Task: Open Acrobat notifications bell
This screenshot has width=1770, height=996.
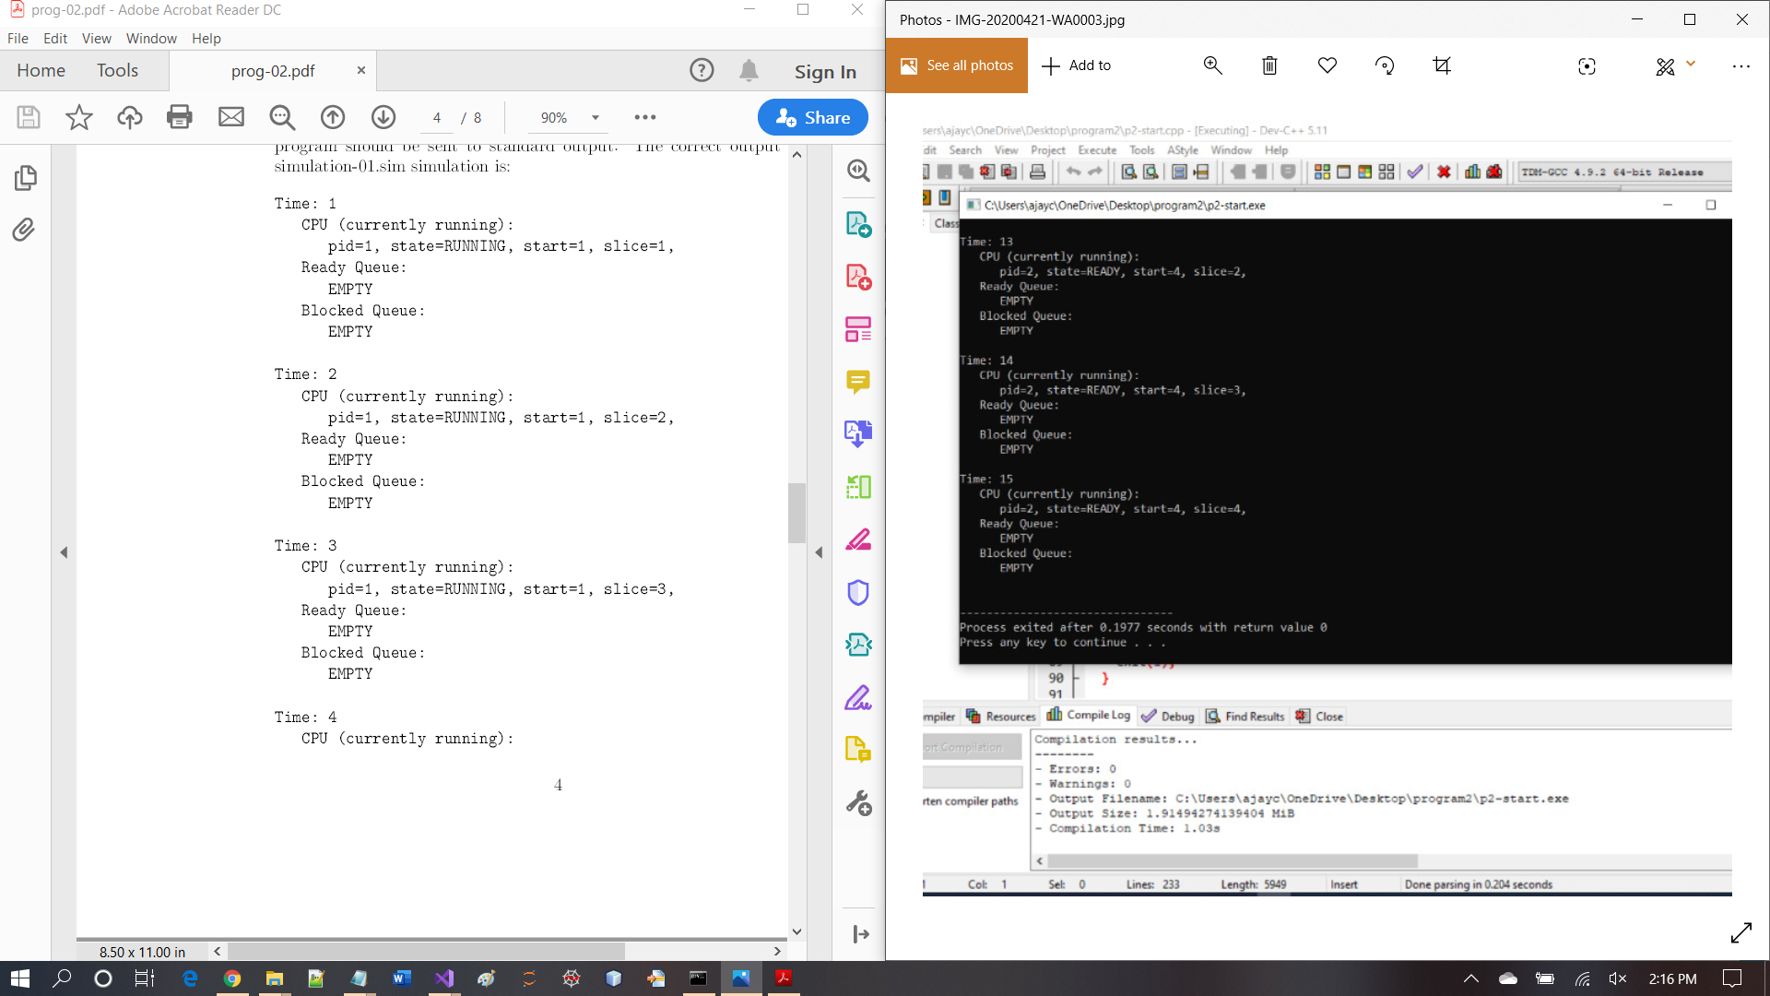Action: (749, 71)
